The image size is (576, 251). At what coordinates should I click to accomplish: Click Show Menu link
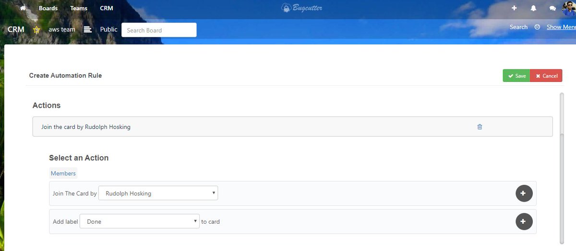(x=561, y=27)
